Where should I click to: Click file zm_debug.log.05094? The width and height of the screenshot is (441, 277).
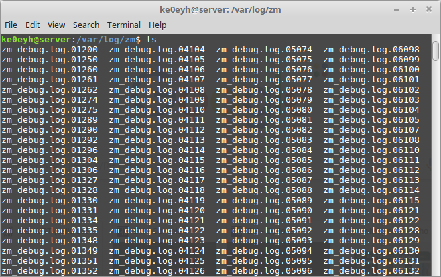264,251
